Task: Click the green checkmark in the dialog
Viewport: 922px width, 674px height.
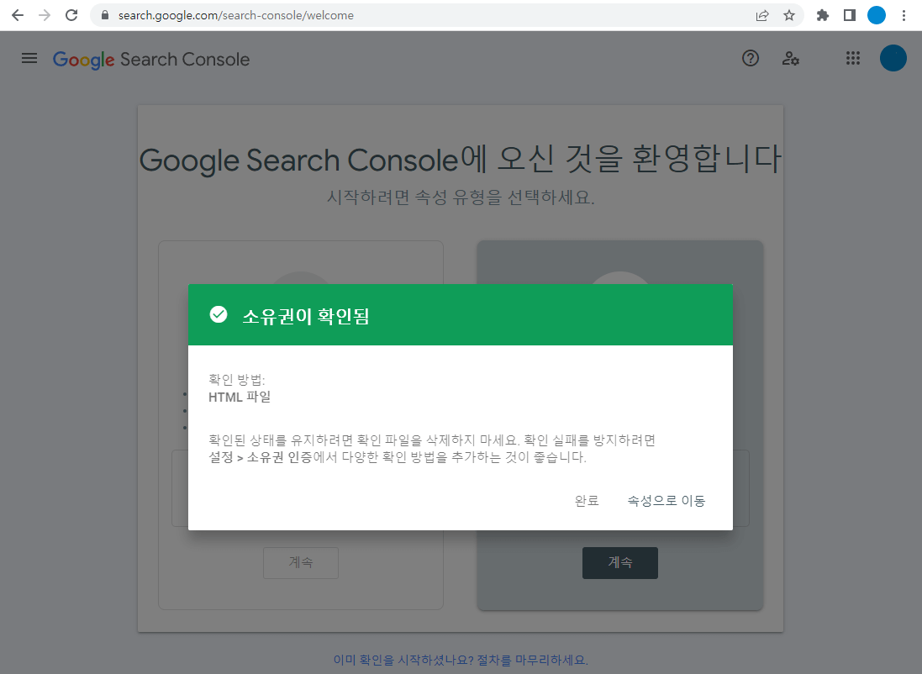Action: 219,314
